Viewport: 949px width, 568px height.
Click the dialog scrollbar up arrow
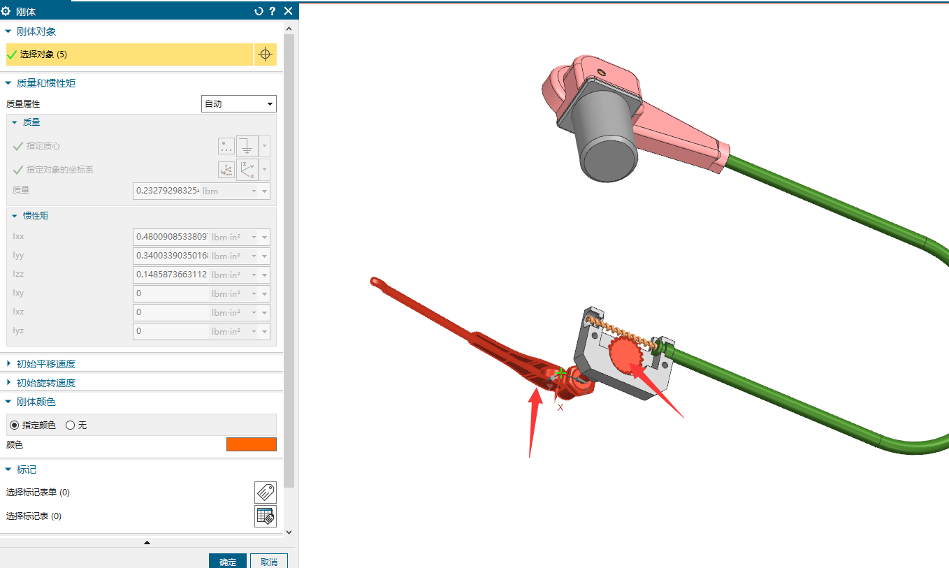pyautogui.click(x=289, y=28)
